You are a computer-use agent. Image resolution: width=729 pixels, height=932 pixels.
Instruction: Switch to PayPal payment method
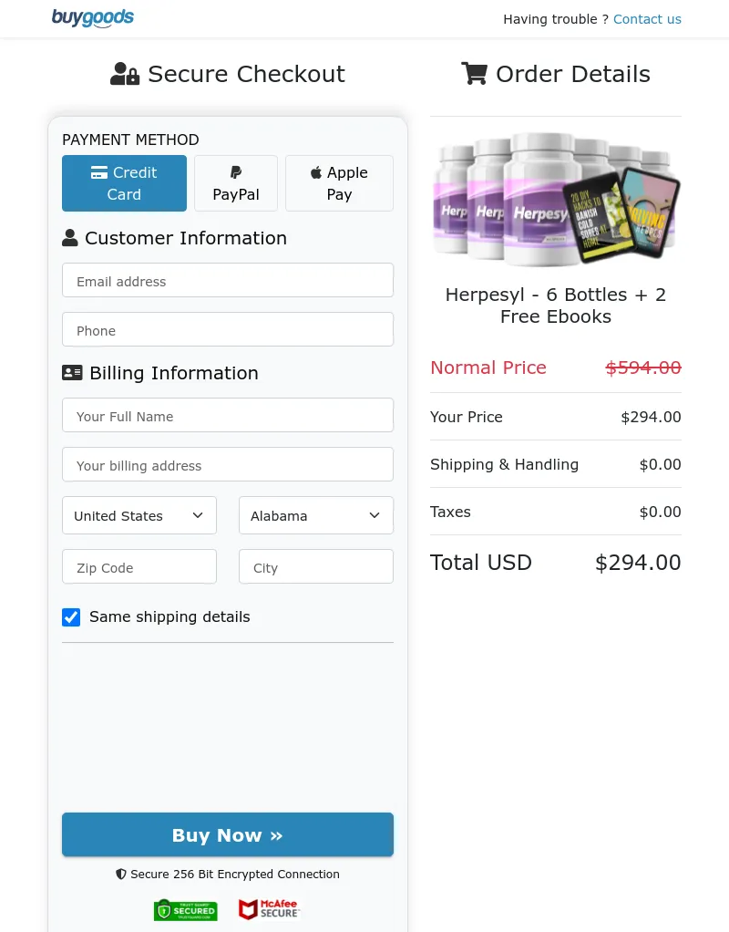click(236, 183)
